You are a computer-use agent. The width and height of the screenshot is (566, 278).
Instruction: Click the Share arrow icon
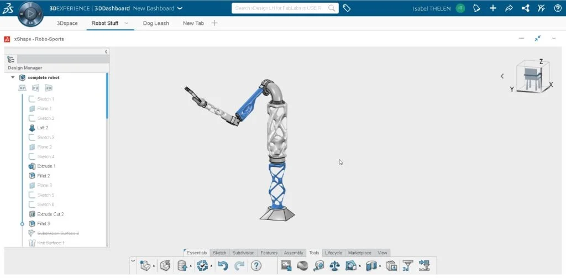[x=509, y=8]
